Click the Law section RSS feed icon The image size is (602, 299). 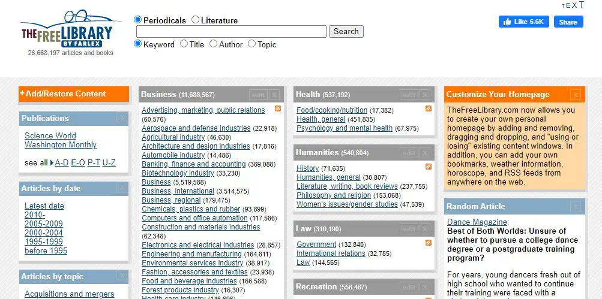pyautogui.click(x=429, y=243)
